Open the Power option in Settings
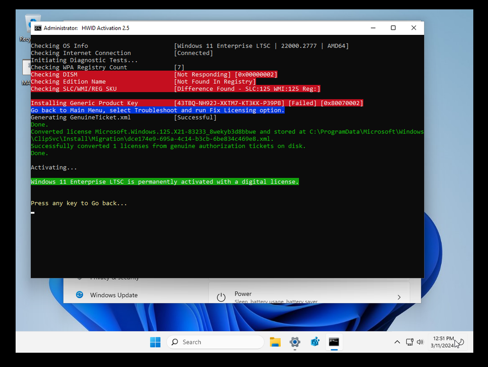The height and width of the screenshot is (367, 488). pos(309,293)
